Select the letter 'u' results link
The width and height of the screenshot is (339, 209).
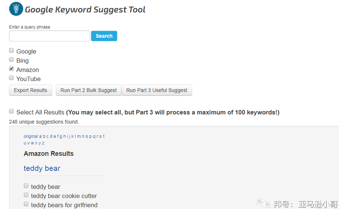click(25, 143)
